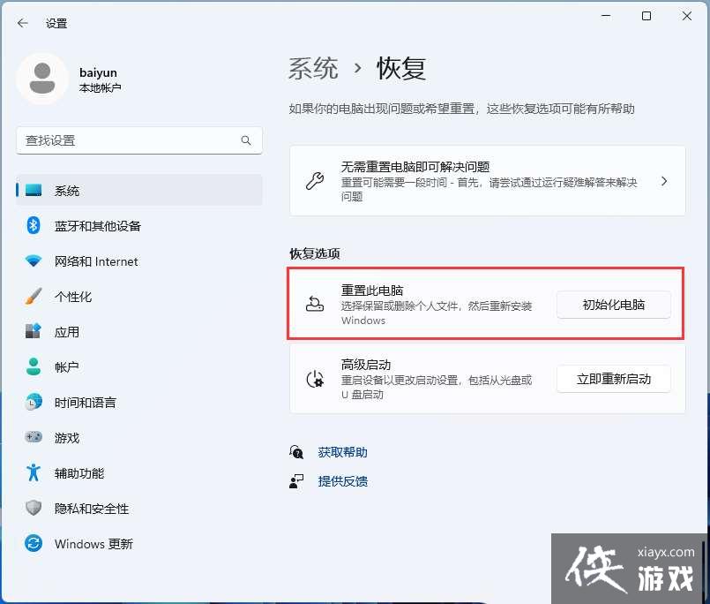710x604 pixels.
Task: Click the 查找设置 search field
Action: point(128,140)
